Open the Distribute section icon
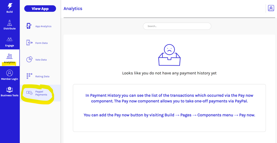277x143 pixels. click(x=10, y=23)
